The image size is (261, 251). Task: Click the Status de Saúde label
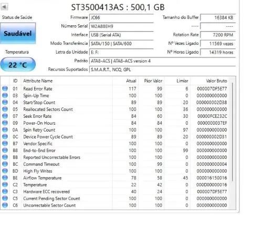(17, 17)
